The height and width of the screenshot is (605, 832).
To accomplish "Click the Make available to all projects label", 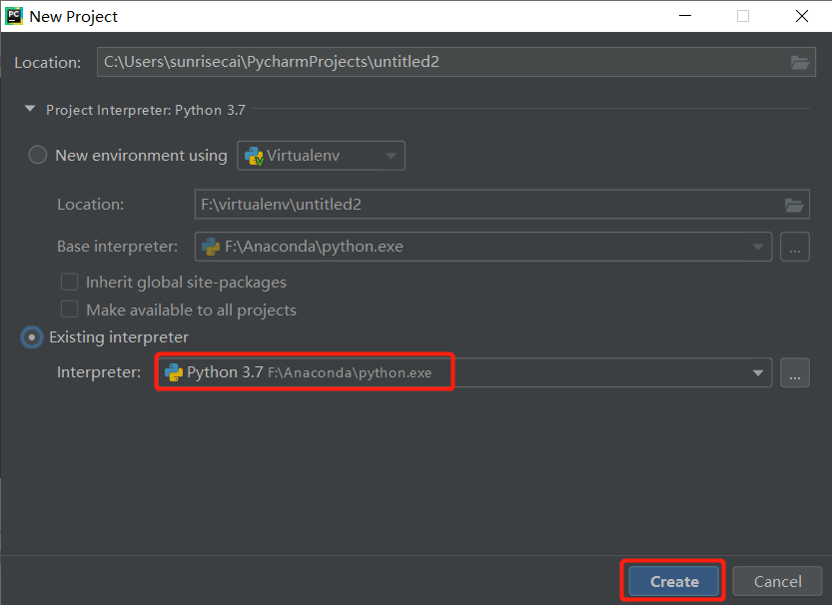I will (x=191, y=309).
